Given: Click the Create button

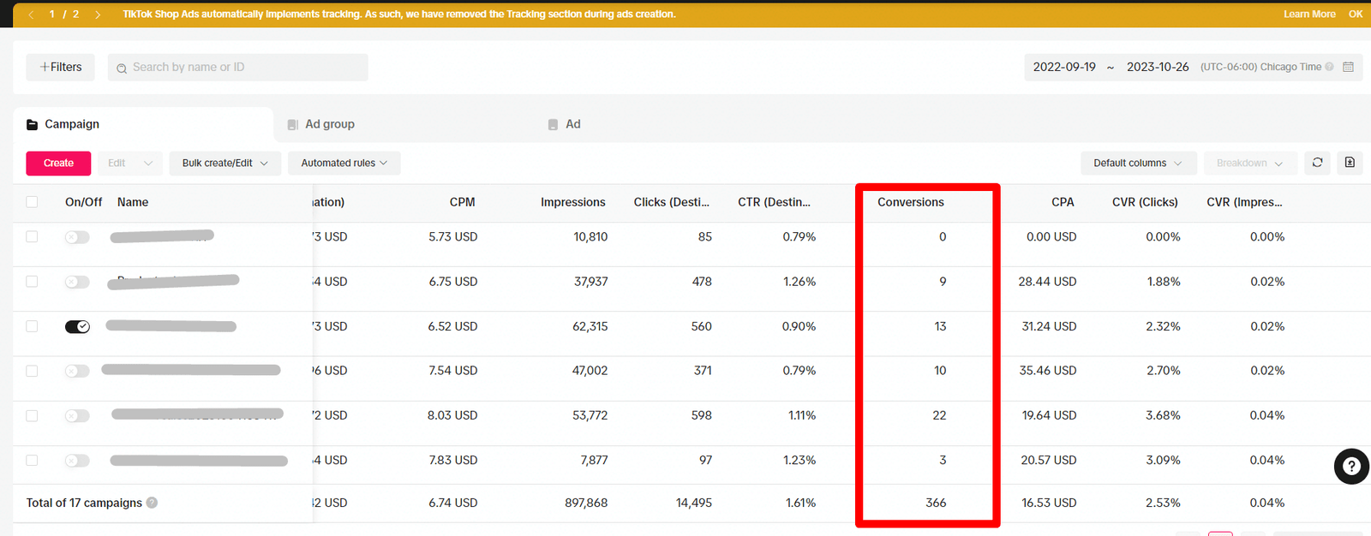Looking at the screenshot, I should (58, 163).
